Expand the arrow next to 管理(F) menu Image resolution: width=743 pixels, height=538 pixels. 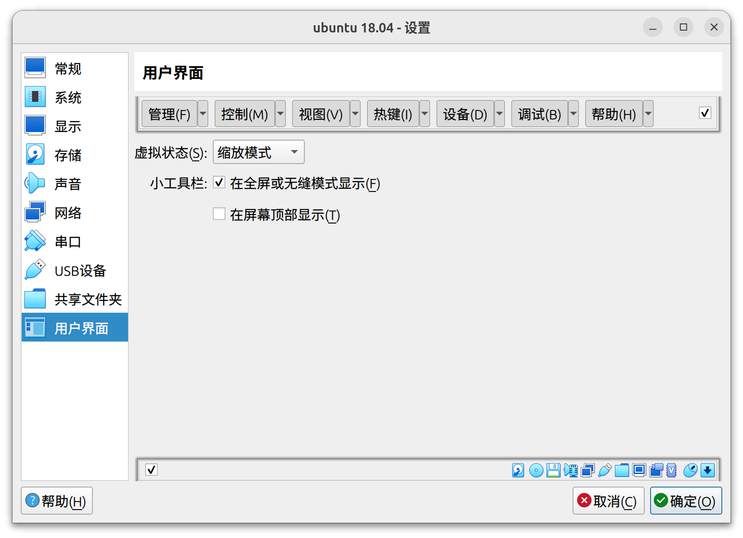[203, 114]
